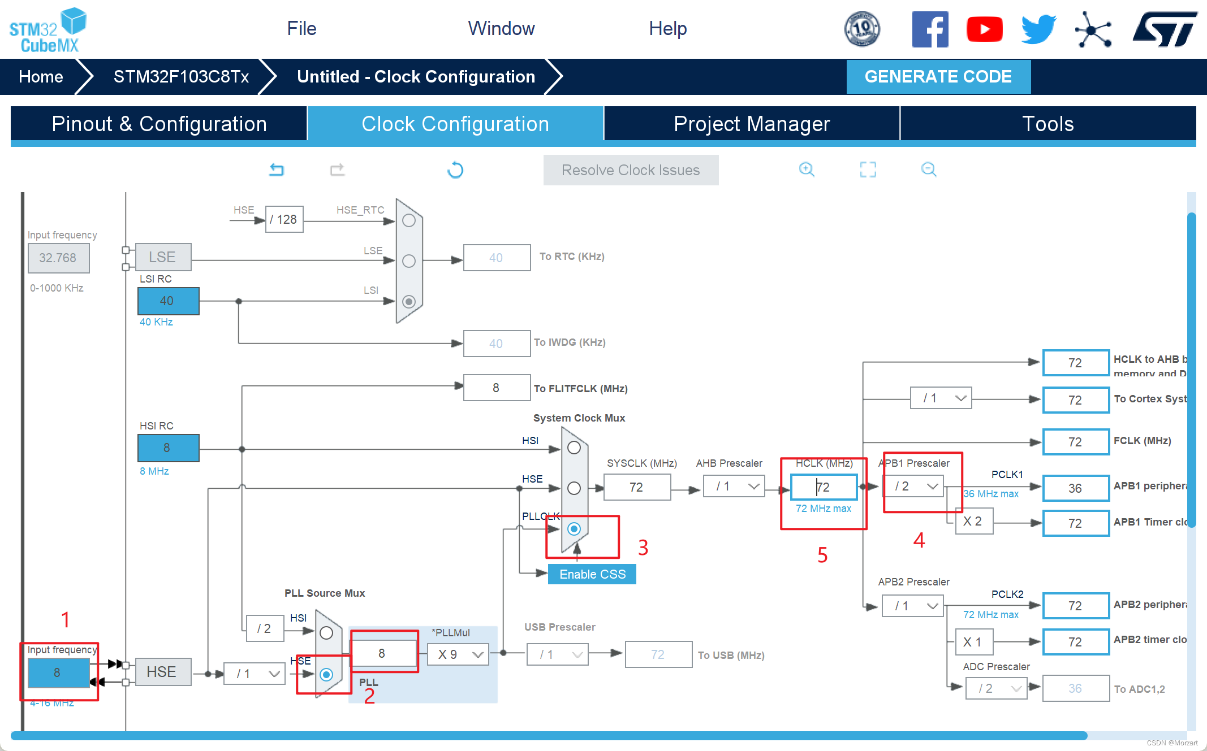Click the HSE /128 divider box

[284, 219]
